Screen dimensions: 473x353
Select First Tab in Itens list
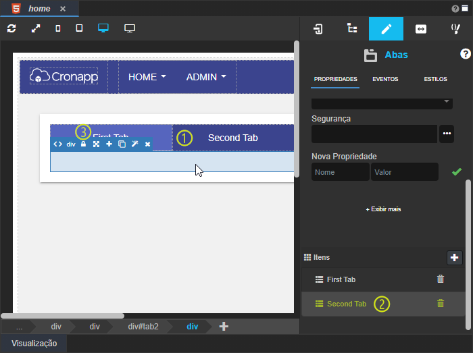383,279
